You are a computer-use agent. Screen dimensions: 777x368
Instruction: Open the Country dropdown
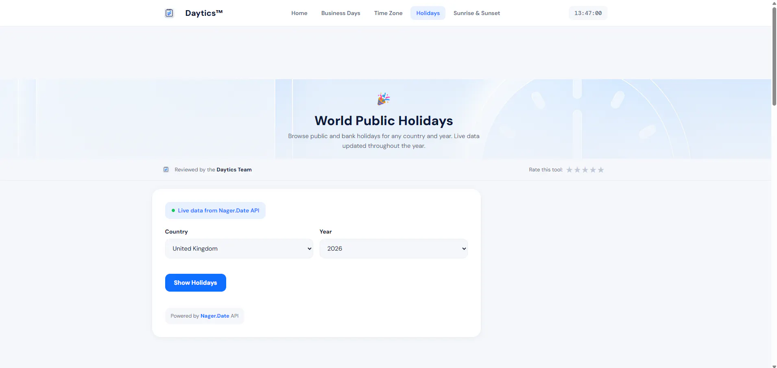pyautogui.click(x=239, y=249)
